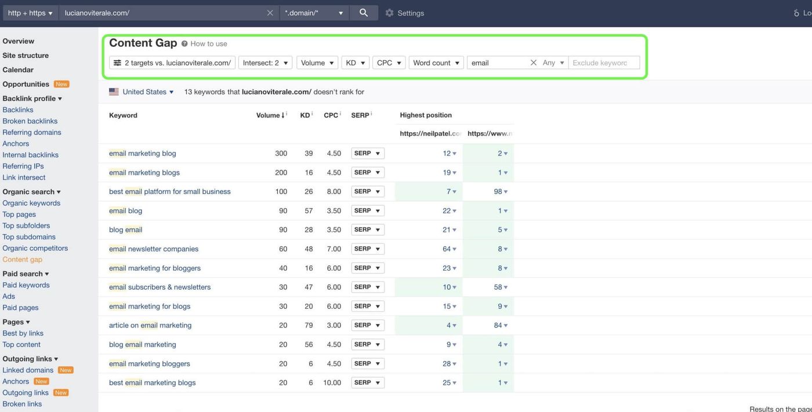Click the How to use help icon
Screen dimensions: 812x412
(x=184, y=43)
